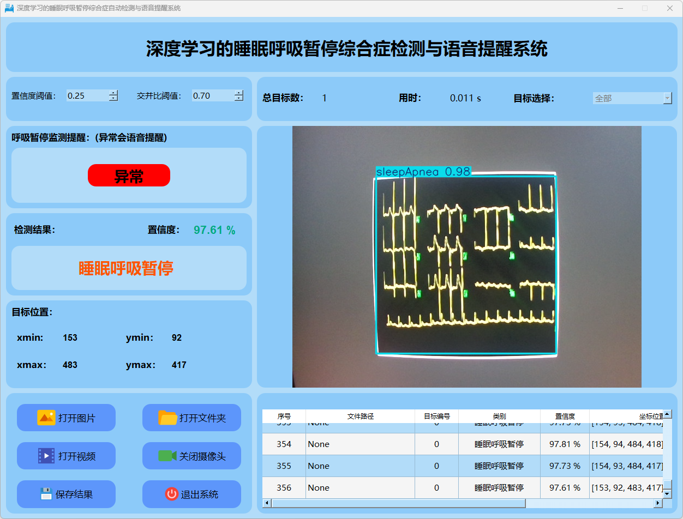683x519 pixels.
Task: Click the picture icon on Open Image button
Action: [46, 418]
